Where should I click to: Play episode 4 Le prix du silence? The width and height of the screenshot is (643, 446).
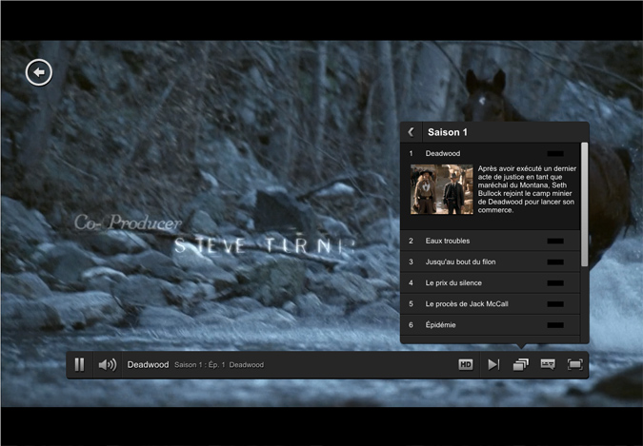coord(453,282)
